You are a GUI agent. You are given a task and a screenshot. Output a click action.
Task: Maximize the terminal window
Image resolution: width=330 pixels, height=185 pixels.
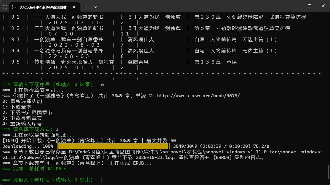309,6
